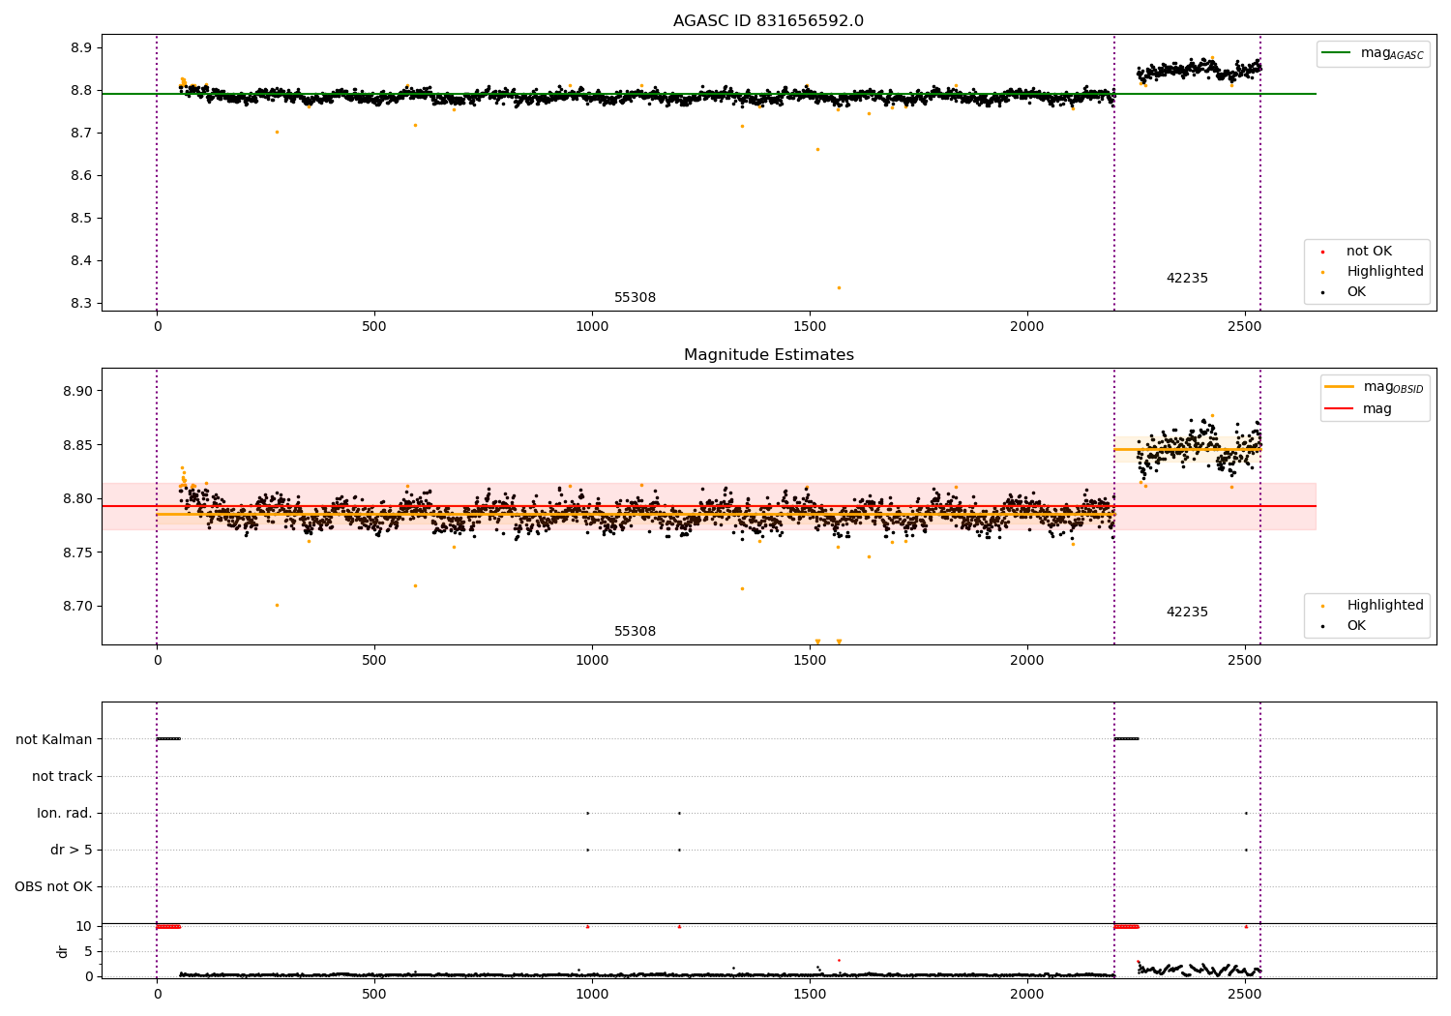
Task: Click the '42235' label in the top plot
Action: point(1186,279)
